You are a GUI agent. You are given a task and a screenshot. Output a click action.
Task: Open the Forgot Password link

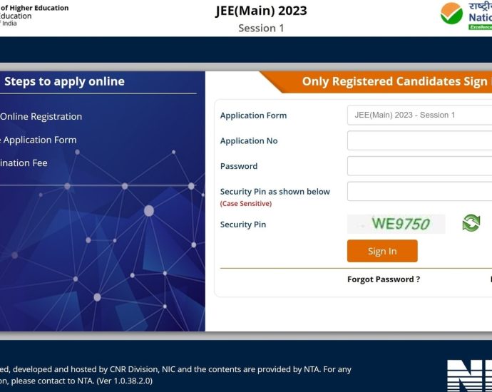[383, 279]
